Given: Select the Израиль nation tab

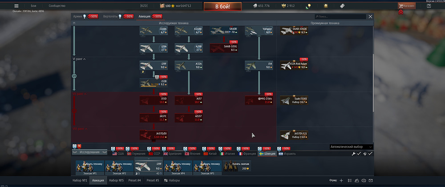Looking at the screenshot, I should [287, 154].
